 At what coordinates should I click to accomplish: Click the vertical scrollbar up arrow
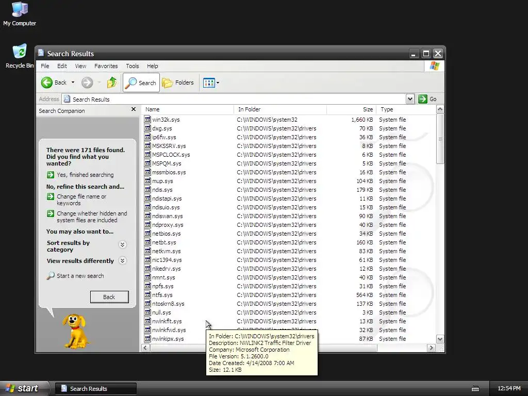coord(440,109)
